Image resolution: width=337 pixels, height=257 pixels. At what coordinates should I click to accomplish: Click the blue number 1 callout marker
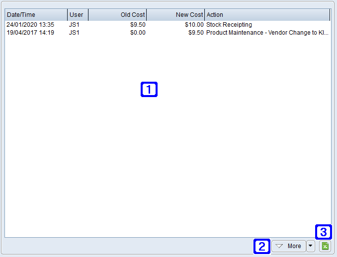pyautogui.click(x=149, y=89)
